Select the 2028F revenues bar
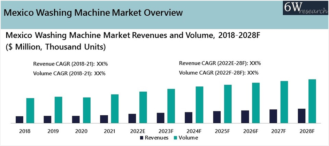Viewport: 329px width, 146px height. tap(301, 116)
